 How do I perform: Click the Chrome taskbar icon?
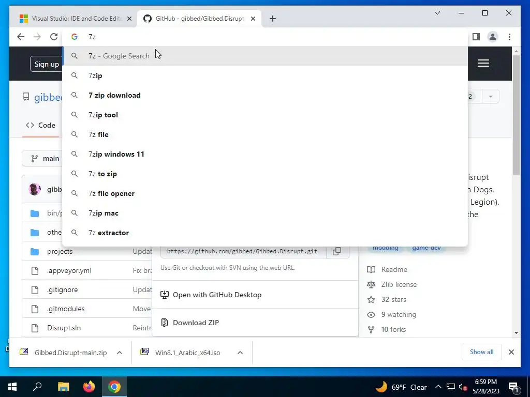tap(114, 387)
